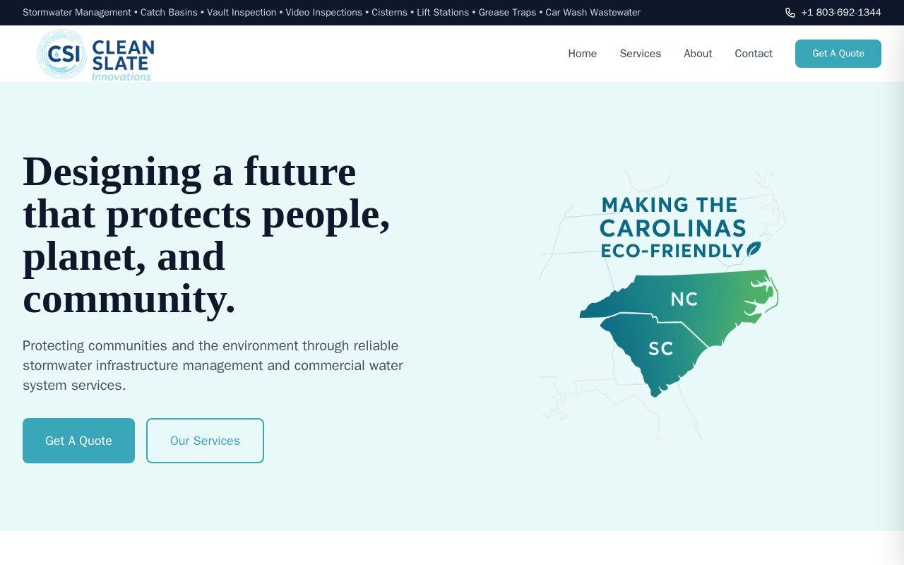This screenshot has width=904, height=565.
Task: Click the phone icon in the top bar
Action: 789,12
